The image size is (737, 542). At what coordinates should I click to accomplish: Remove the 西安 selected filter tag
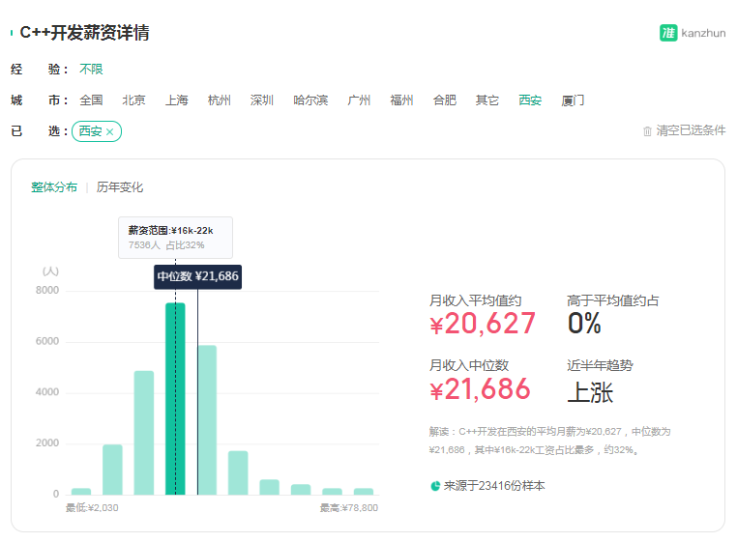109,132
